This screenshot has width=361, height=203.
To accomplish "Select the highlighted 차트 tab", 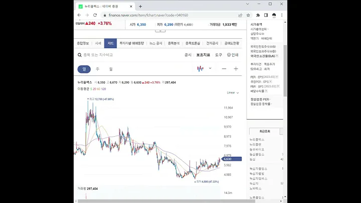I will [110, 43].
